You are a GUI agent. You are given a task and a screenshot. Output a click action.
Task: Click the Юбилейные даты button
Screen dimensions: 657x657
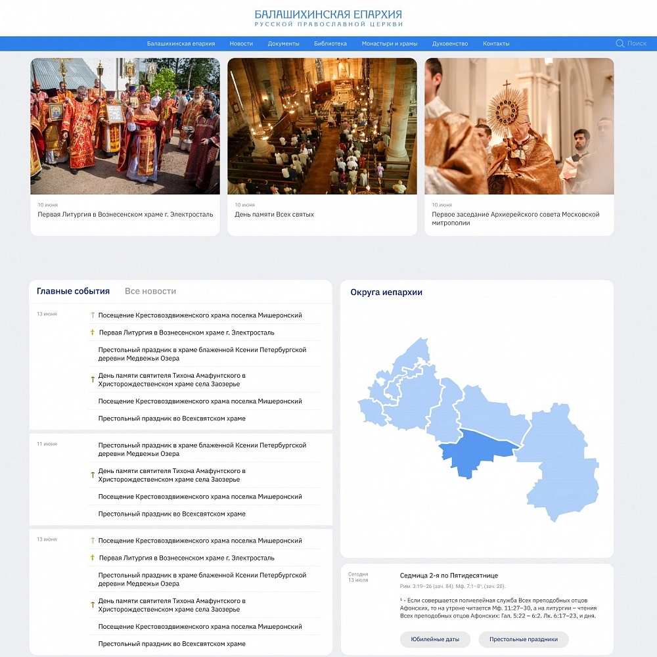(x=435, y=639)
